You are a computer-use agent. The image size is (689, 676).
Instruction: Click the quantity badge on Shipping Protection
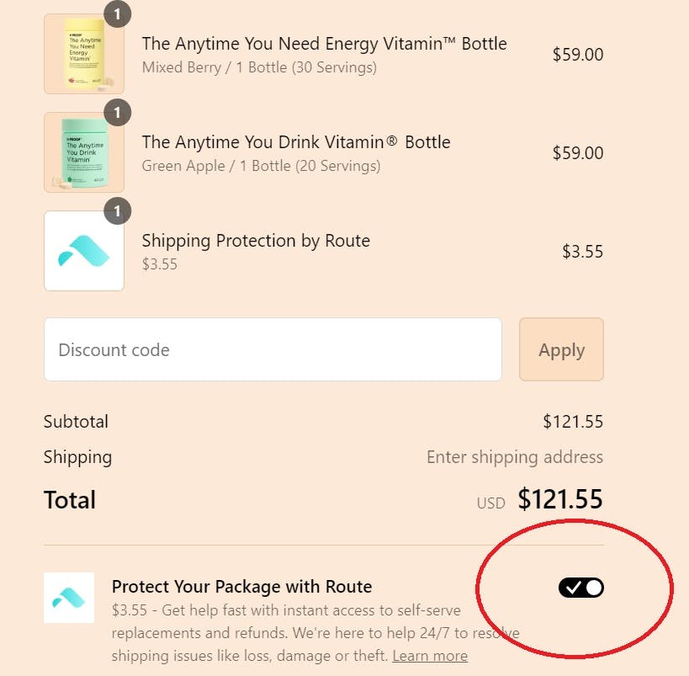117,210
